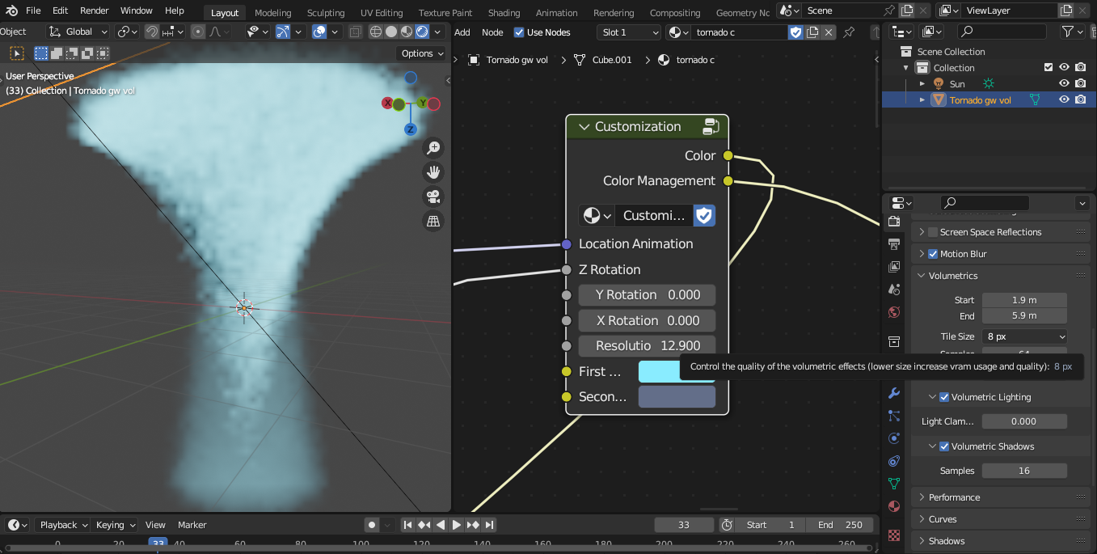The image size is (1097, 554).
Task: Toggle show overlays button
Action: (319, 32)
